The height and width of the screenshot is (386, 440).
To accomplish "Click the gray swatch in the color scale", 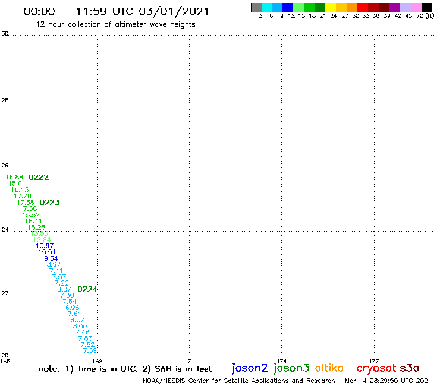I will coord(256,7).
